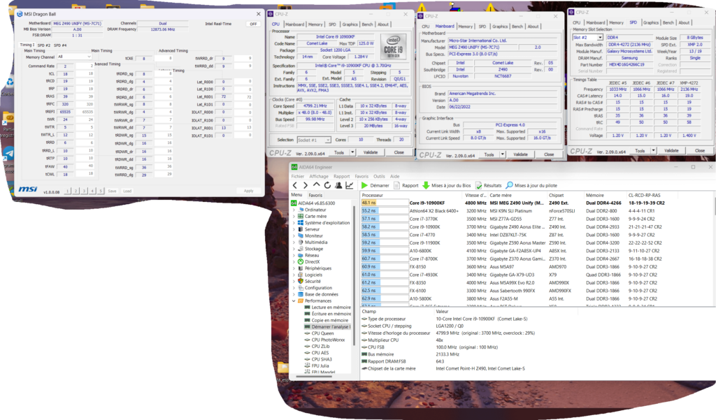Click Mises à jour du Bios
The height and width of the screenshot is (420, 716).
[x=447, y=185]
